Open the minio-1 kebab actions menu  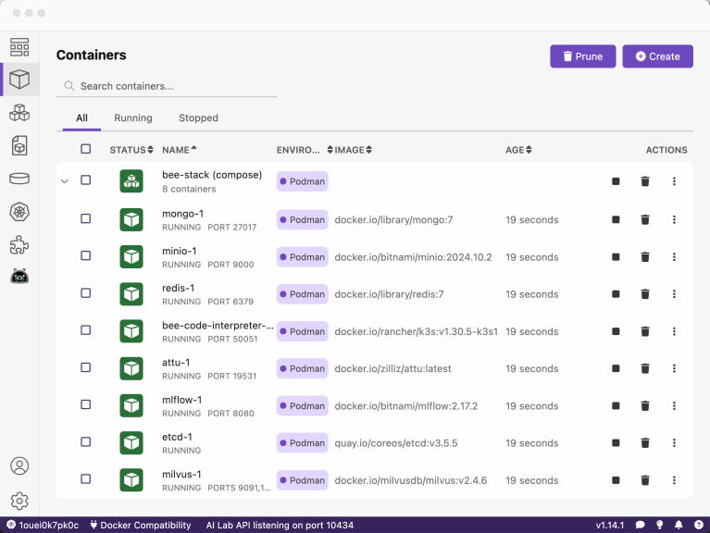point(674,257)
